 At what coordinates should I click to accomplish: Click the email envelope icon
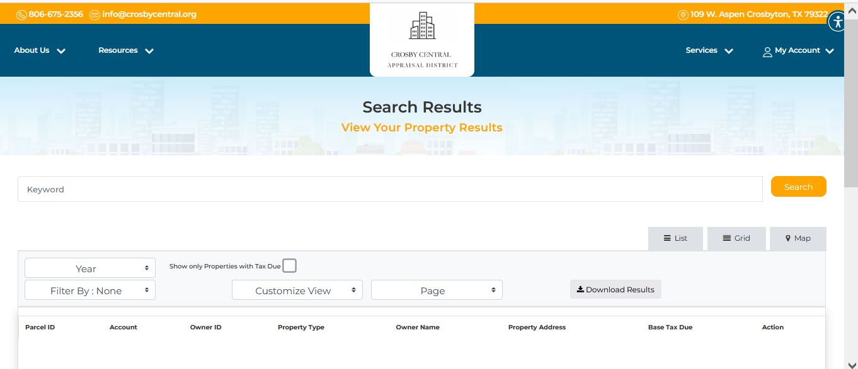tap(95, 14)
